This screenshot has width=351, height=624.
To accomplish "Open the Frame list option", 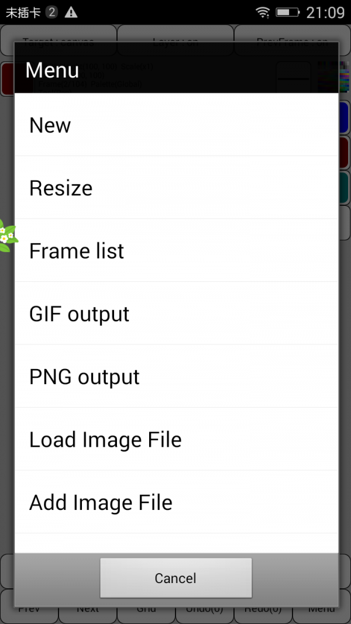I will pyautogui.click(x=175, y=251).
